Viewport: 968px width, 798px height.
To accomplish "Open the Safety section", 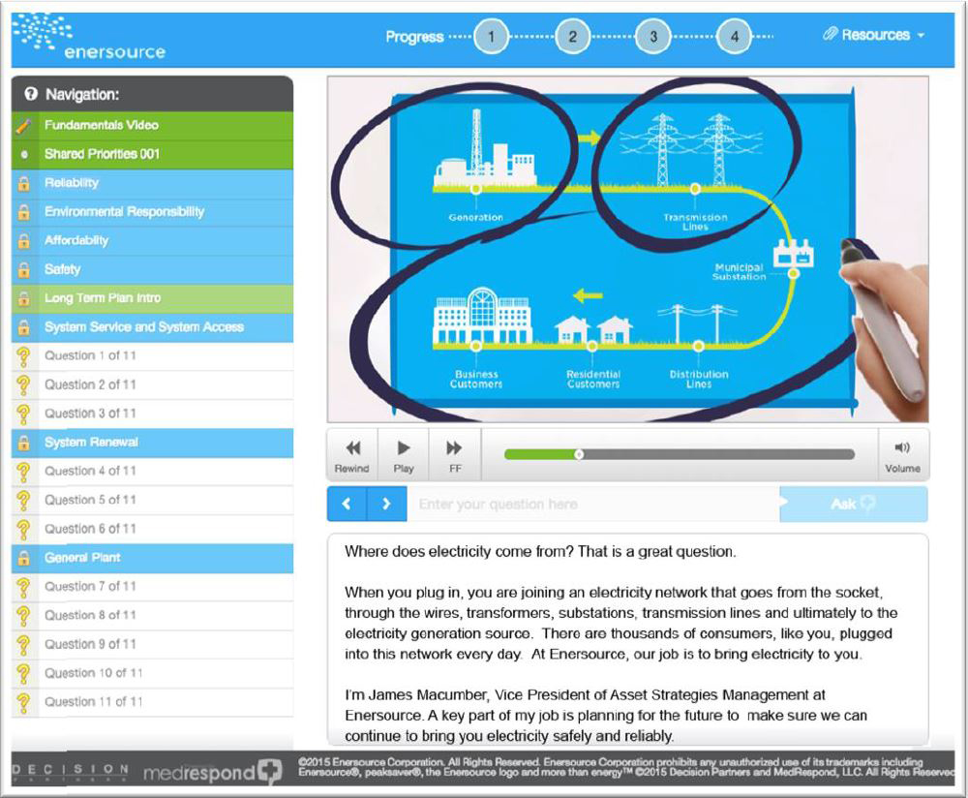I will [153, 269].
